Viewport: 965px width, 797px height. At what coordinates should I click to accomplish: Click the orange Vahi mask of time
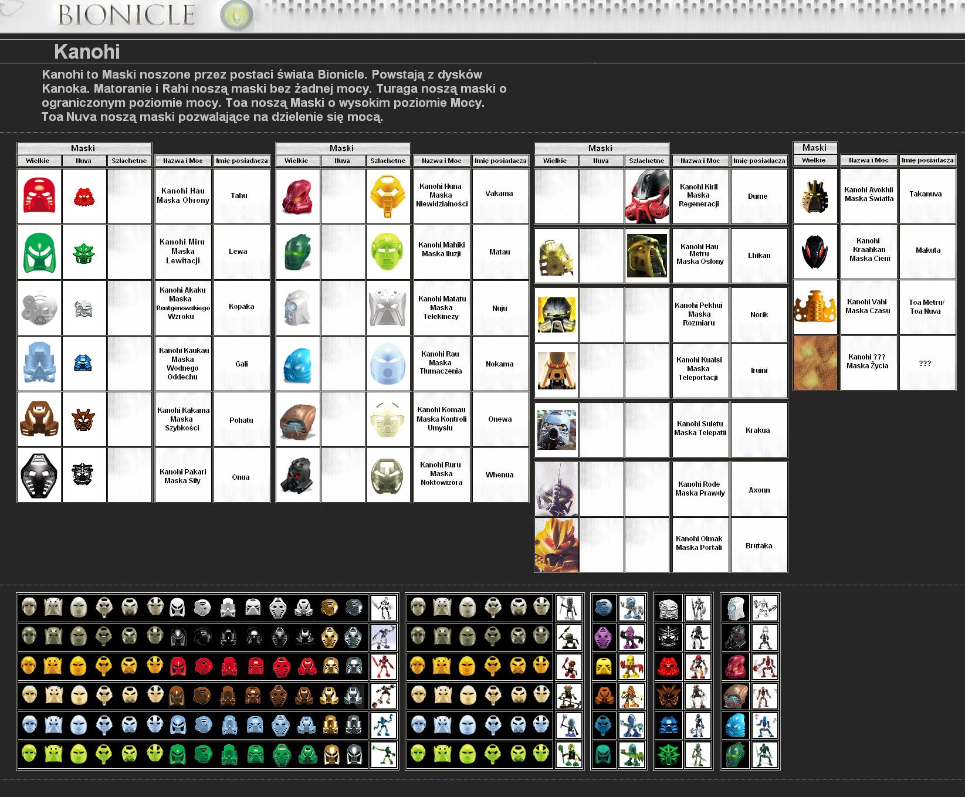(x=815, y=307)
